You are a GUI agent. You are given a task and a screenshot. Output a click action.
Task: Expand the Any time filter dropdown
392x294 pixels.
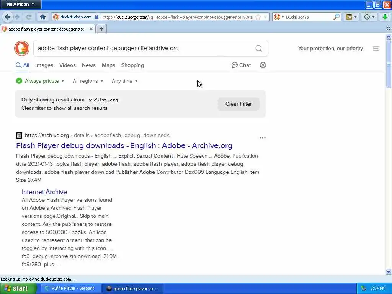(124, 81)
